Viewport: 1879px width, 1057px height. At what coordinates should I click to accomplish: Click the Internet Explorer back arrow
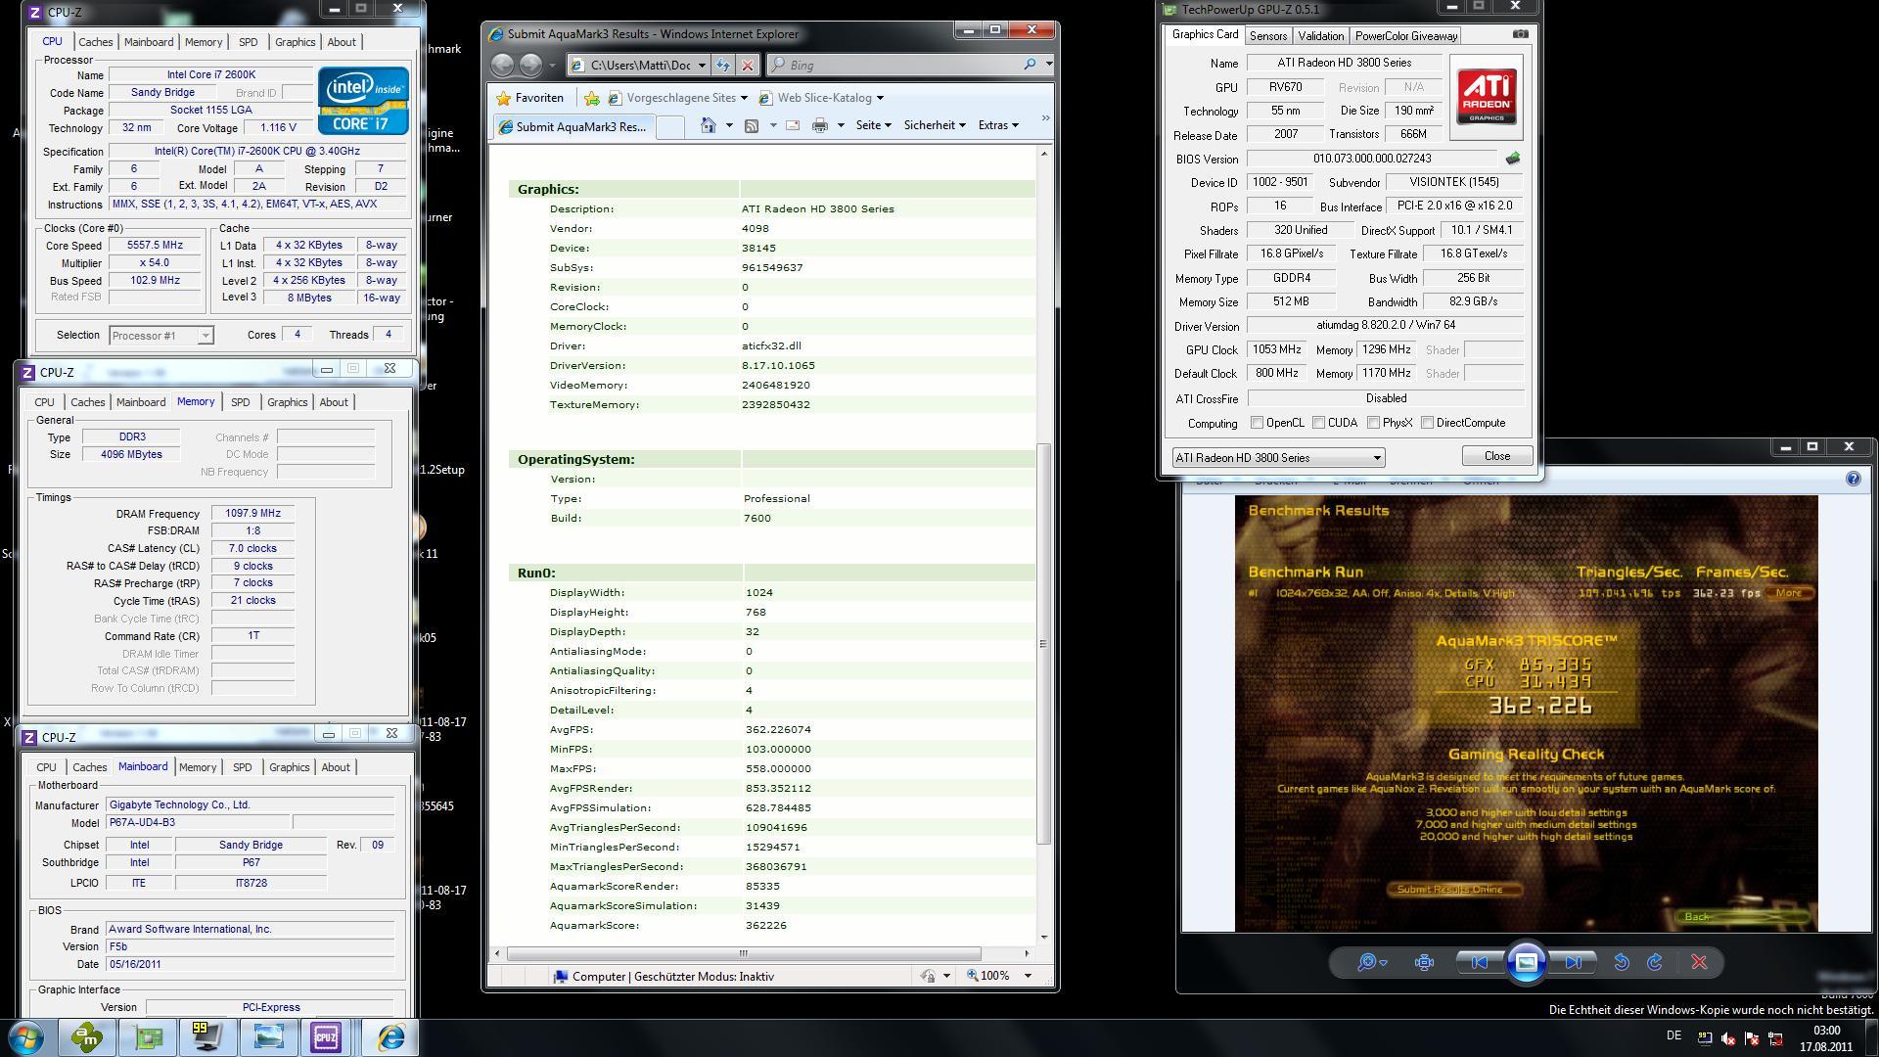[502, 65]
